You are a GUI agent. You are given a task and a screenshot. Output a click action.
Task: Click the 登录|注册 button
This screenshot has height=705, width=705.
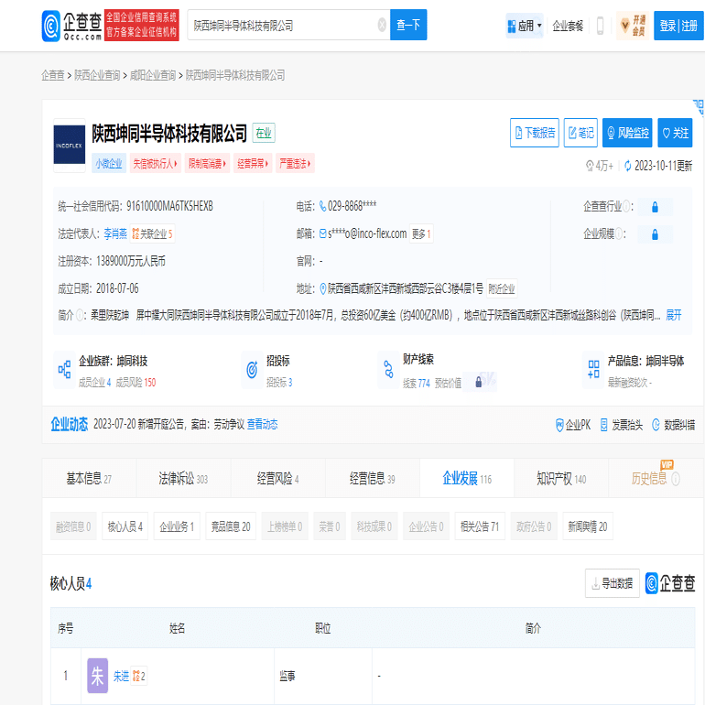click(x=678, y=26)
